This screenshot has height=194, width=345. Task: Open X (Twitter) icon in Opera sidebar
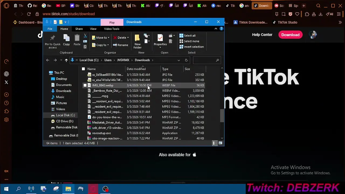[6, 82]
